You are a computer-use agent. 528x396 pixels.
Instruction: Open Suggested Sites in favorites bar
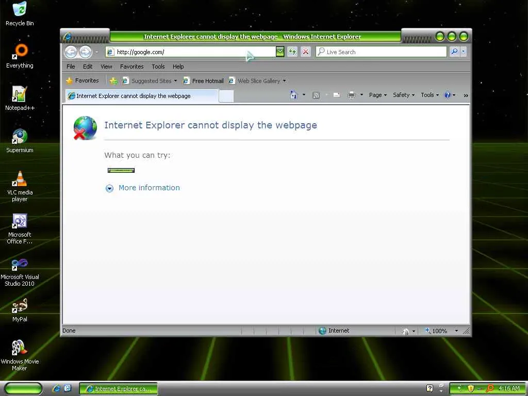(x=150, y=81)
